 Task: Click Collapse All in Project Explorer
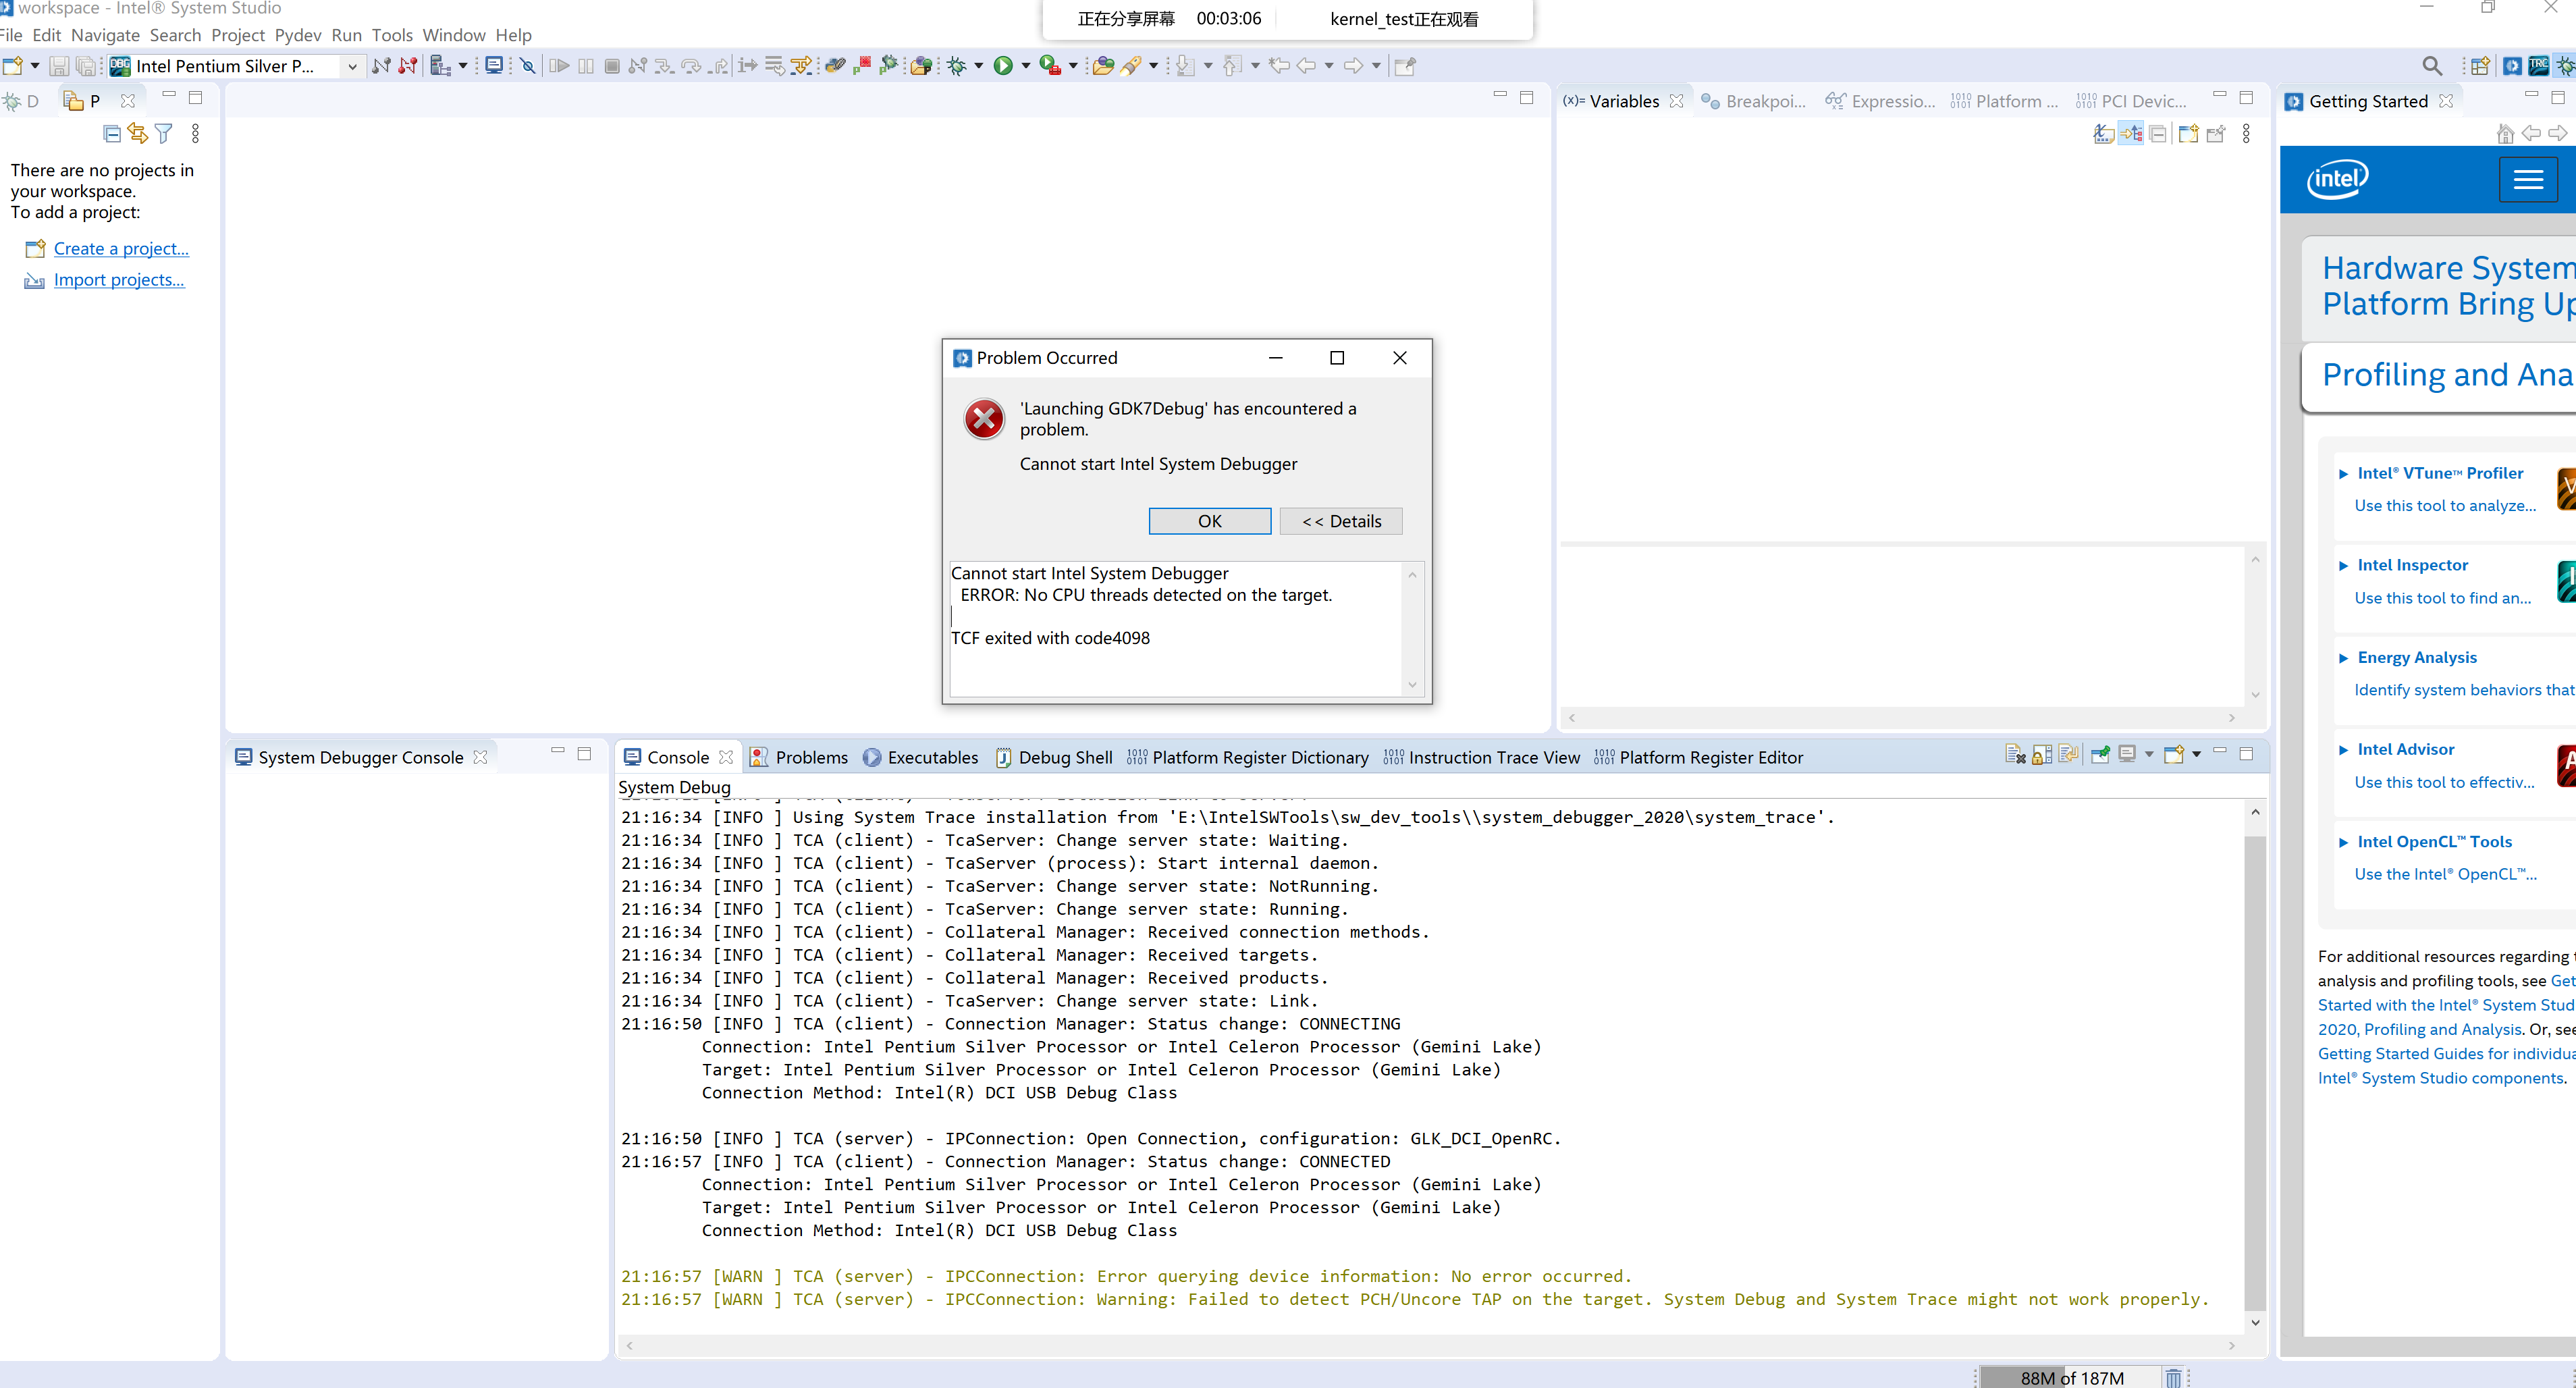tap(112, 133)
